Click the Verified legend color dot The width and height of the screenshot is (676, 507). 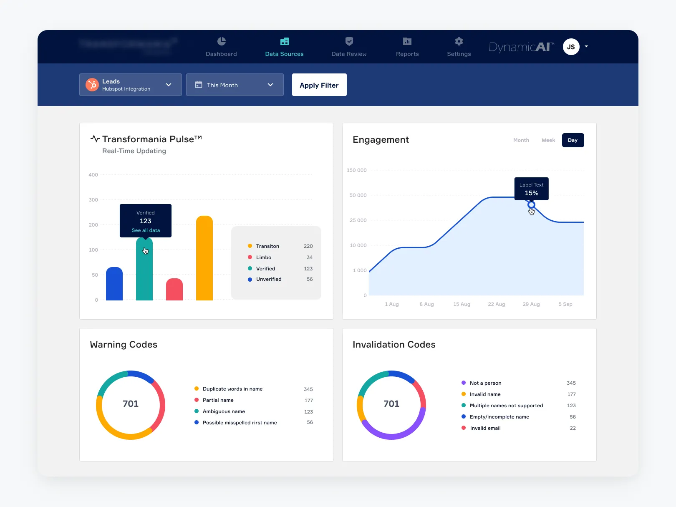click(x=250, y=268)
